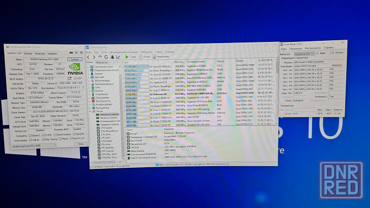This screenshot has width=370, height=208.
Task: Click the NVIDIA logo in GPU-Z
Action: point(75,69)
